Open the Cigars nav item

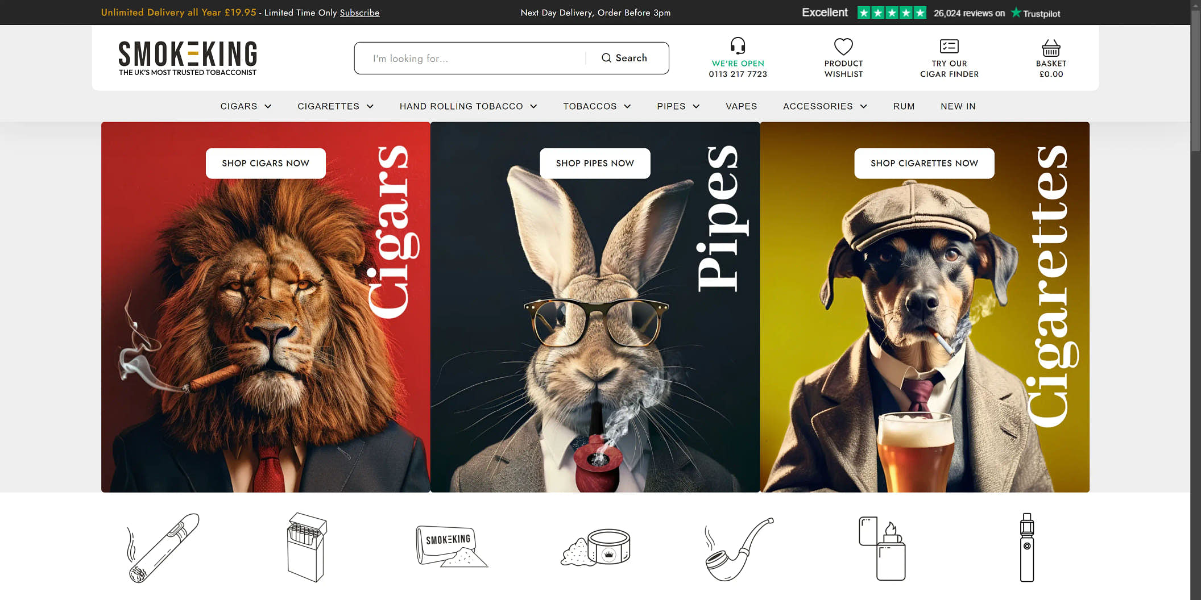tap(239, 106)
